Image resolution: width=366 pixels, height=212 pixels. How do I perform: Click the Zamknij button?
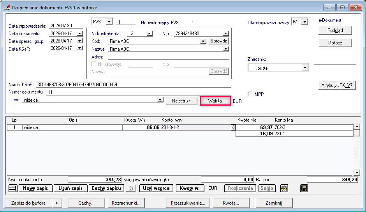(x=274, y=203)
